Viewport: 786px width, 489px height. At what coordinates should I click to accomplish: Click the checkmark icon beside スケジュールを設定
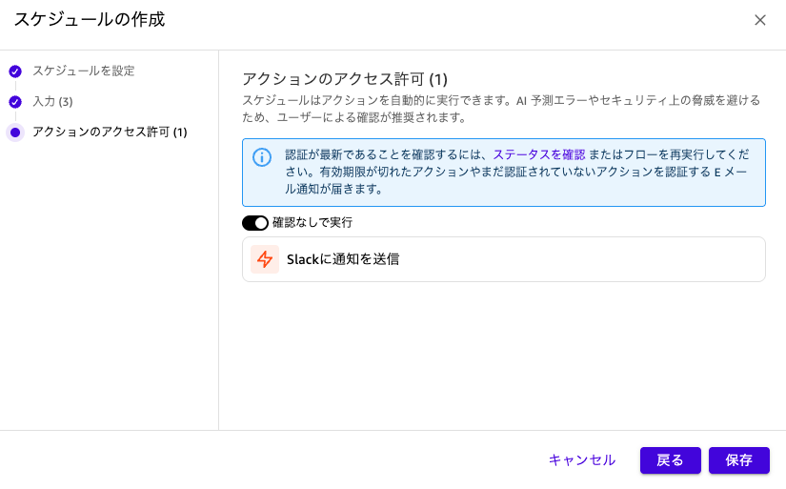coord(15,71)
